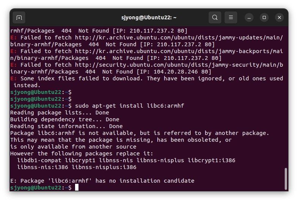Viewport: 298px width, 202px height.
Task: Open the hamburger menu
Action: click(x=231, y=17)
